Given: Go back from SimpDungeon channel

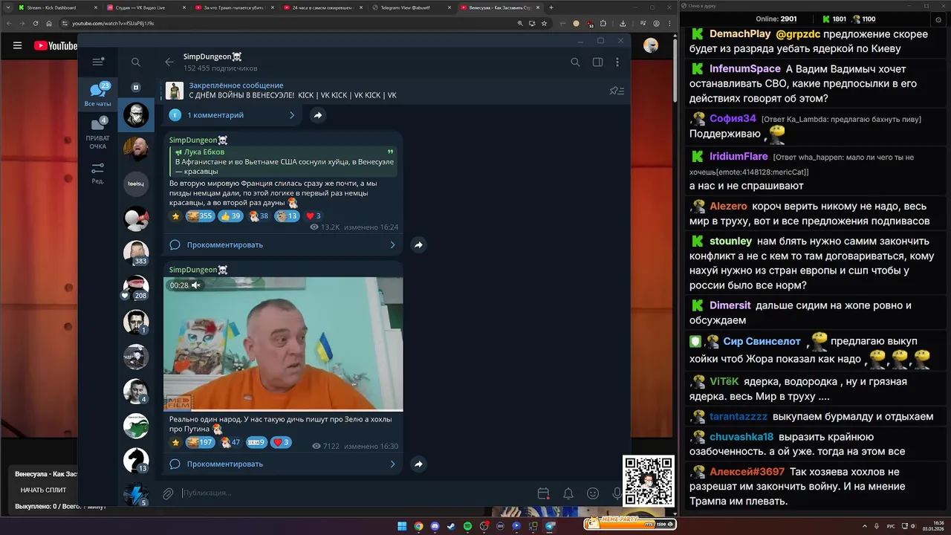Looking at the screenshot, I should coord(169,62).
